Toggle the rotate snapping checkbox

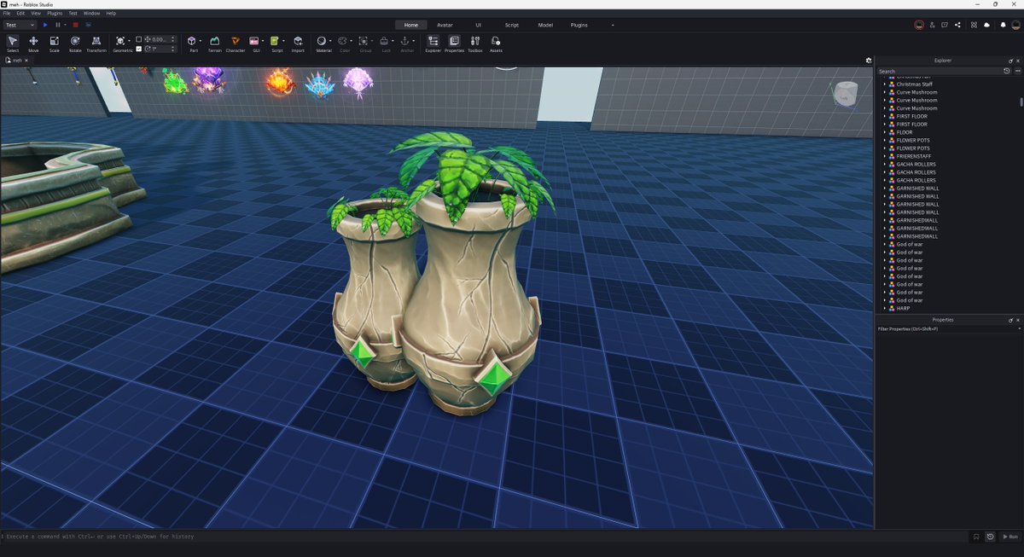click(x=139, y=49)
